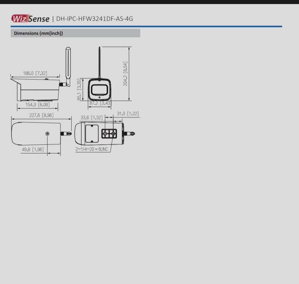Viewport: 299px width, 284px height.
Task: Click the 33.6 [1.32] dimension label
Action: pyautogui.click(x=91, y=118)
